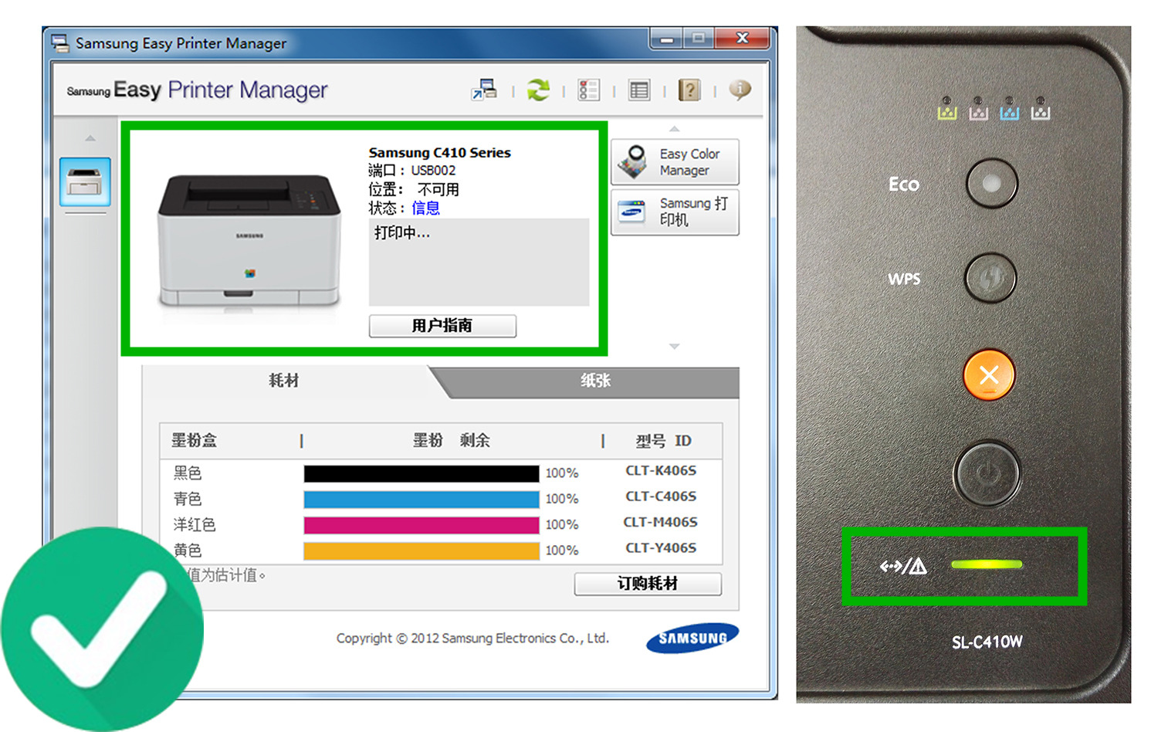Click the cyan toner level bar
This screenshot has width=1158, height=732.
click(x=422, y=500)
